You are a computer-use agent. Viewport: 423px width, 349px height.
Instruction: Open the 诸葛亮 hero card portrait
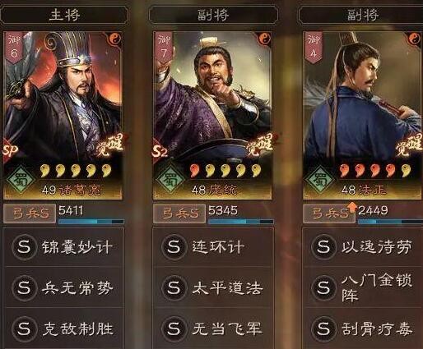click(x=63, y=115)
